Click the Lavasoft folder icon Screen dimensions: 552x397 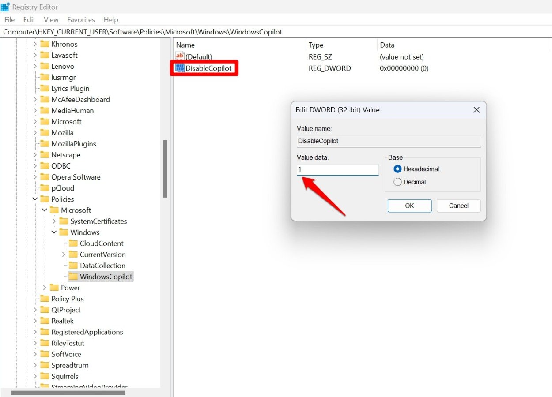(44, 55)
